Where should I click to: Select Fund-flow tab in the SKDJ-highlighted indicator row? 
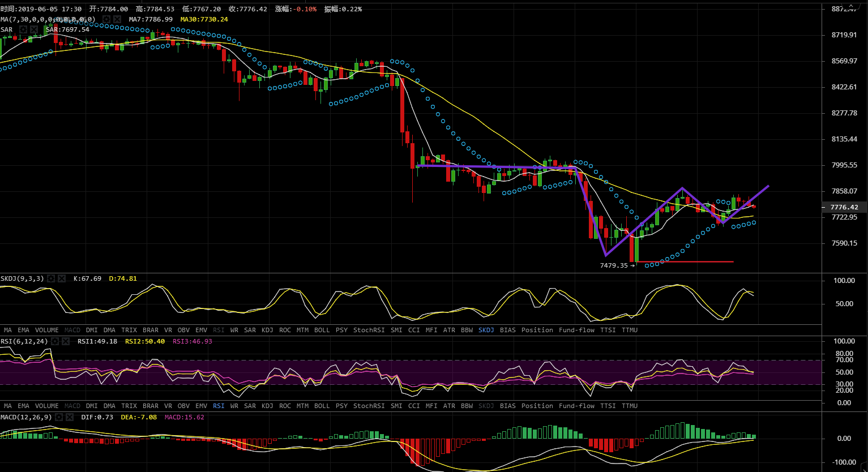click(577, 330)
